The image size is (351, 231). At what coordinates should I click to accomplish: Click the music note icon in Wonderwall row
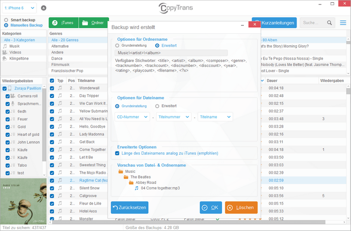point(60,88)
